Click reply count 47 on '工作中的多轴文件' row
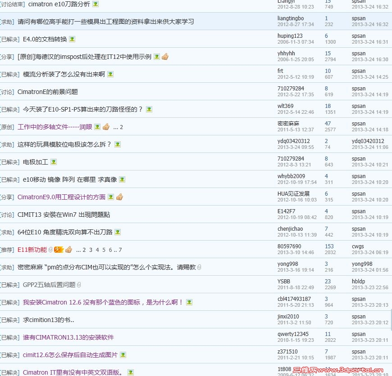This screenshot has height=376, width=392. [x=328, y=124]
